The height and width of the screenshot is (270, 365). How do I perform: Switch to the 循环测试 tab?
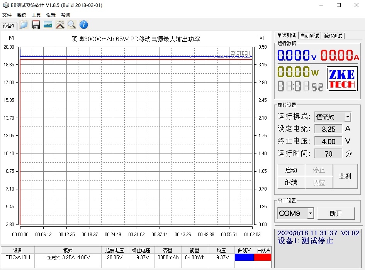pos(333,35)
